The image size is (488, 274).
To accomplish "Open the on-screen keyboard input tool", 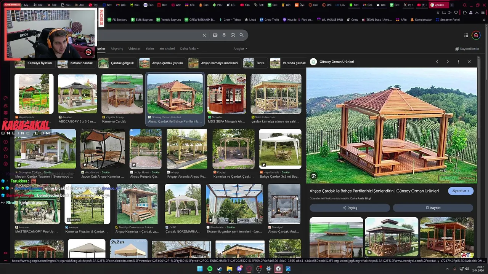I will 215,35.
